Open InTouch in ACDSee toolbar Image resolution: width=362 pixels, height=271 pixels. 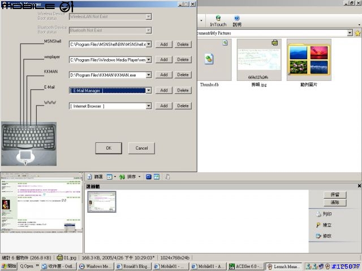pos(218,21)
